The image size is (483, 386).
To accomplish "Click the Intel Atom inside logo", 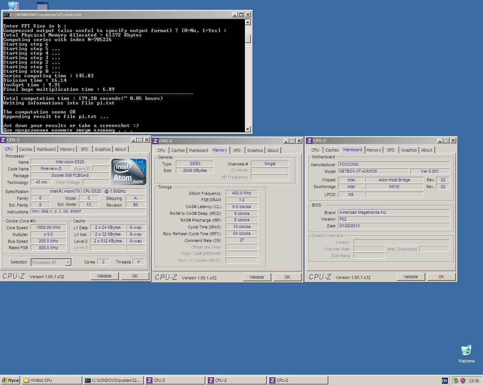I will click(129, 172).
